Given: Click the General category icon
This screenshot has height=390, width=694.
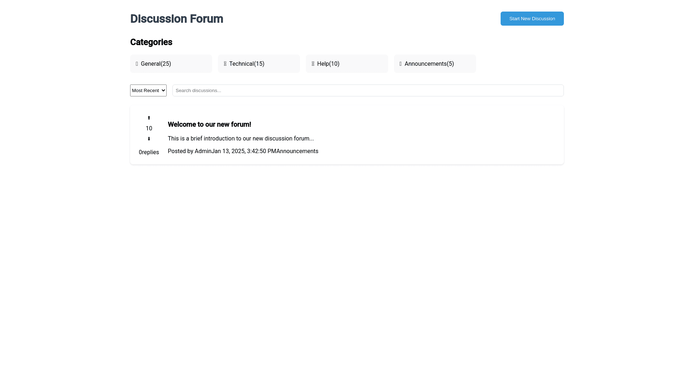Looking at the screenshot, I should pos(137,64).
